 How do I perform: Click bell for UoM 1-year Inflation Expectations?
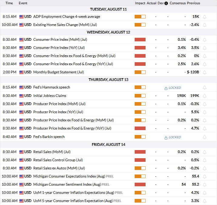point(205,193)
